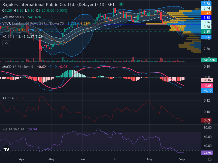
Task: Select the Volume SMA 9 indicator label
Action: 13,17
